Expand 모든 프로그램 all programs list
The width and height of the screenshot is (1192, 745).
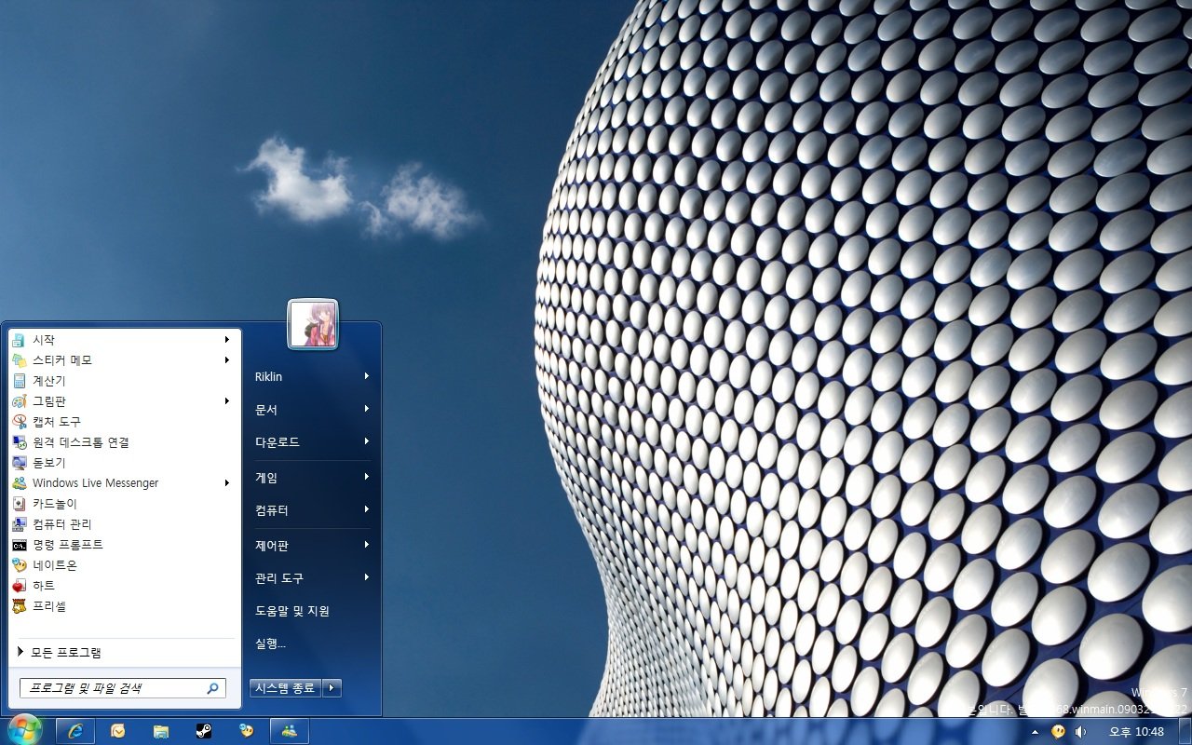point(65,653)
